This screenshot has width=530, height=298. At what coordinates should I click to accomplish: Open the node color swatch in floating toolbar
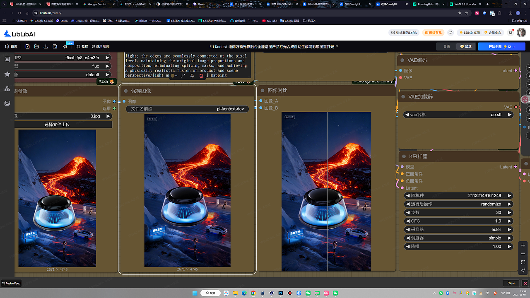pos(173,75)
